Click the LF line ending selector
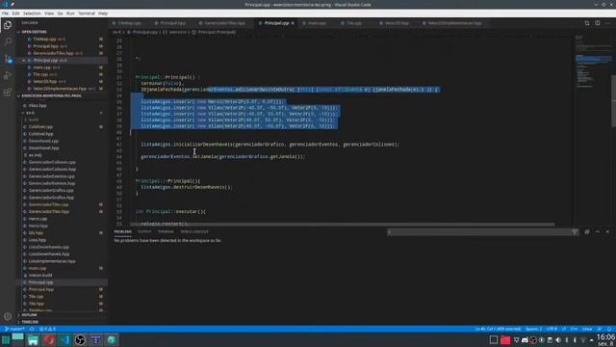This screenshot has width=616, height=347. pyautogui.click(x=564, y=329)
